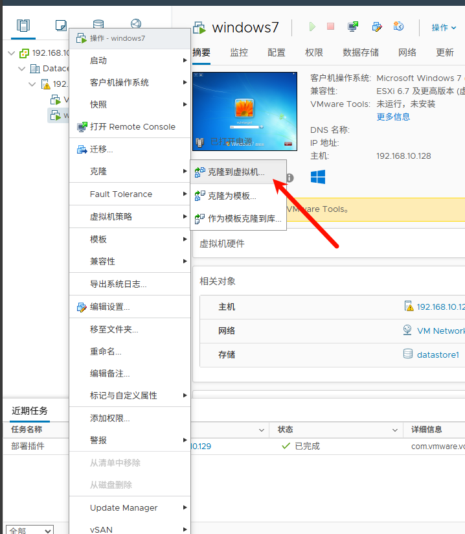The width and height of the screenshot is (465, 534).
Task: Switch to the Networking inventory icon
Action: 135,25
